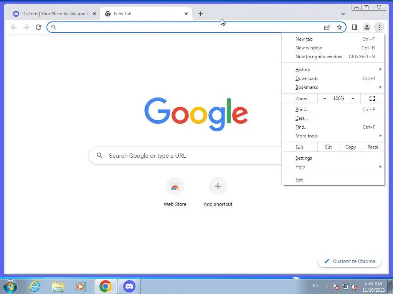Click the fullscreen icon in Zoom row
The height and width of the screenshot is (294, 393).
pyautogui.click(x=372, y=98)
